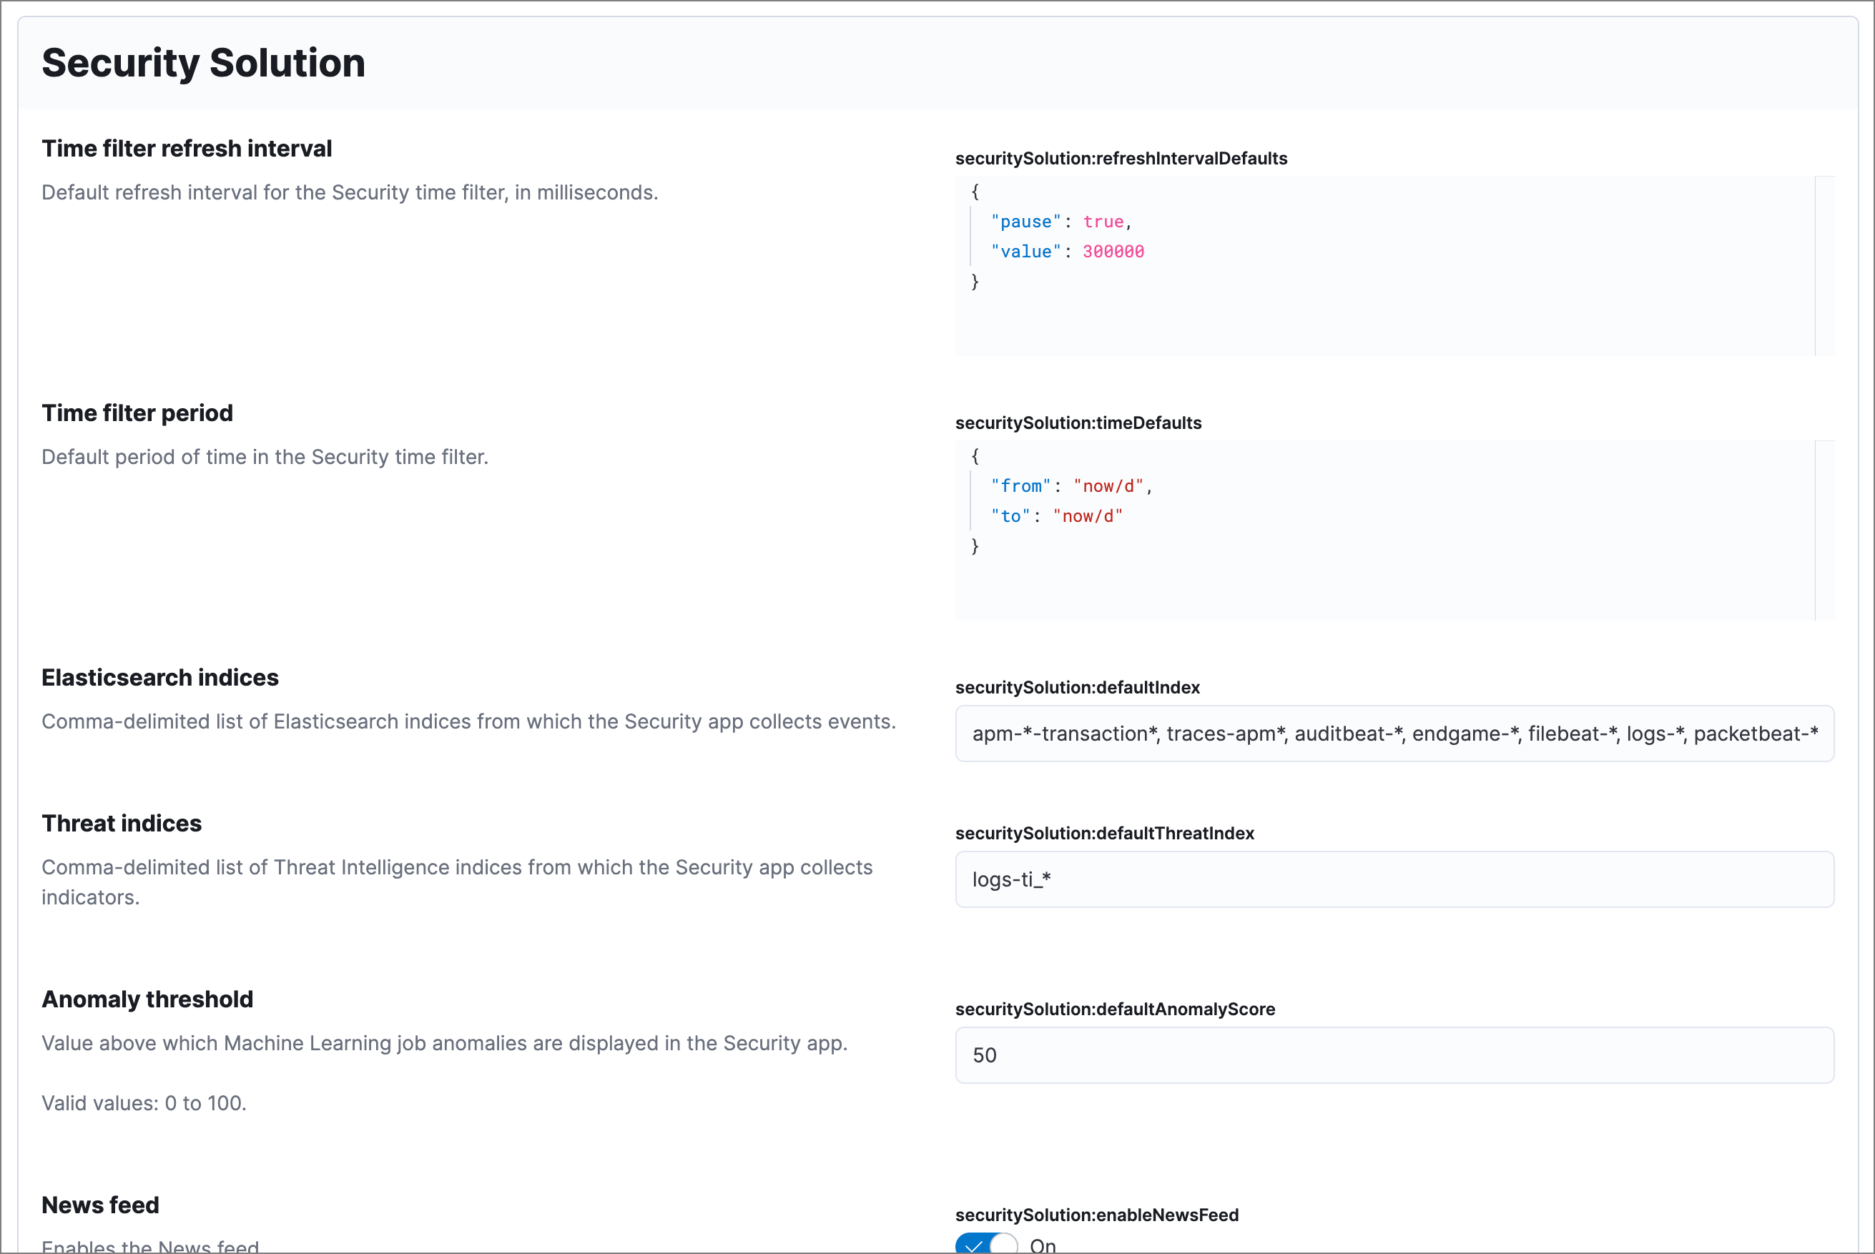Click the "to" key in timeDefaults

pos(1010,516)
